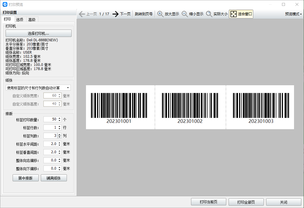Increase 标签打印数量 with up arrow

tap(60, 118)
